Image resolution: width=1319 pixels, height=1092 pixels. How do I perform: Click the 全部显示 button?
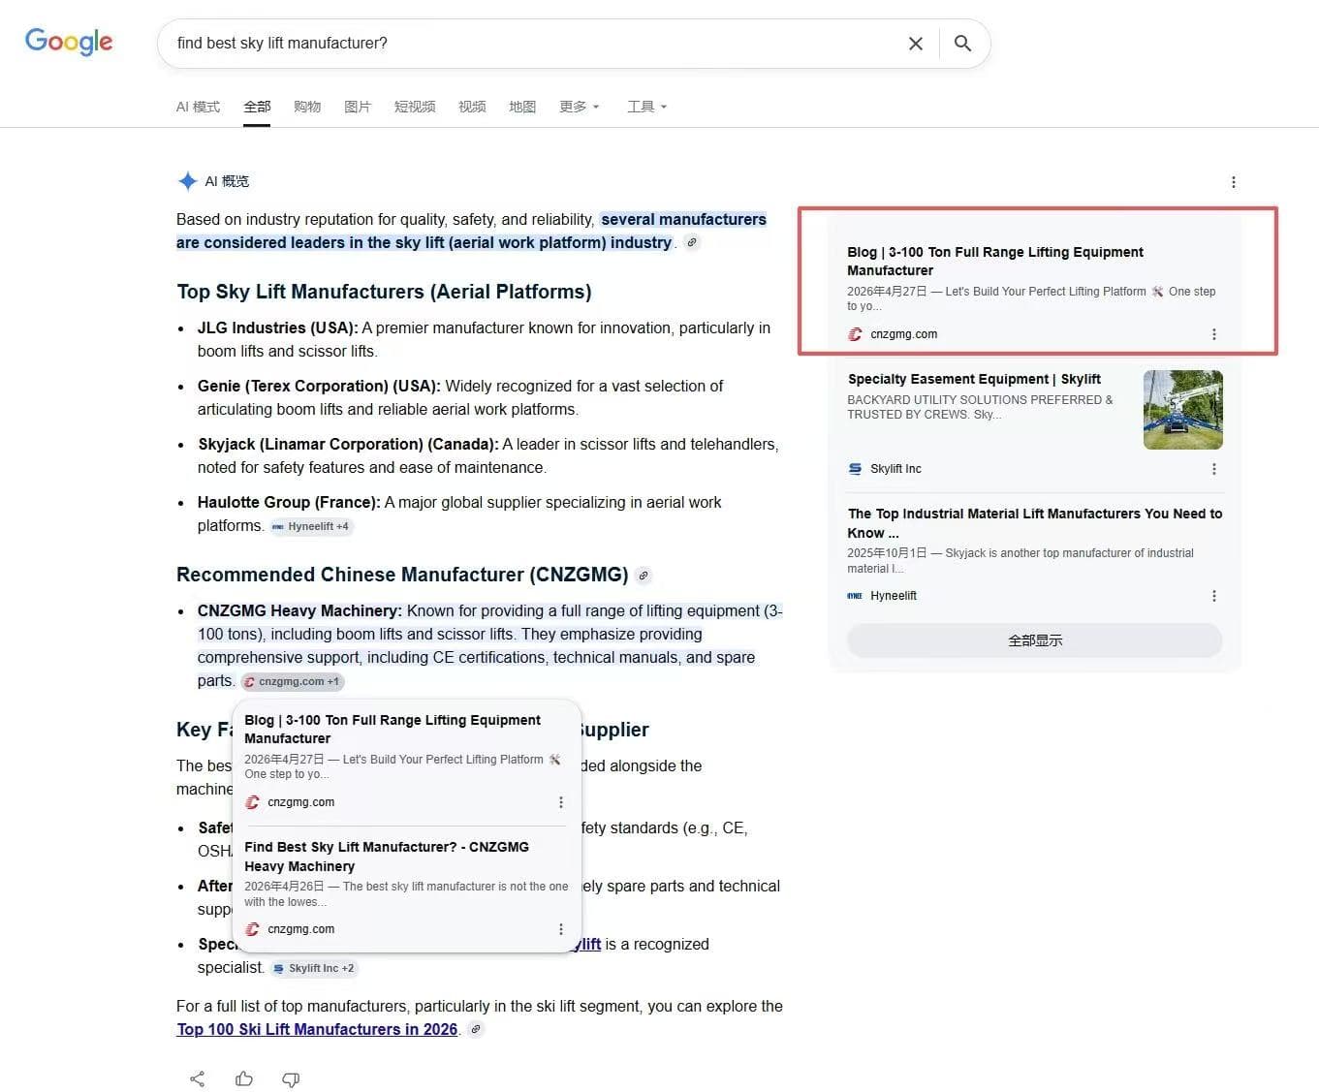tap(1035, 640)
